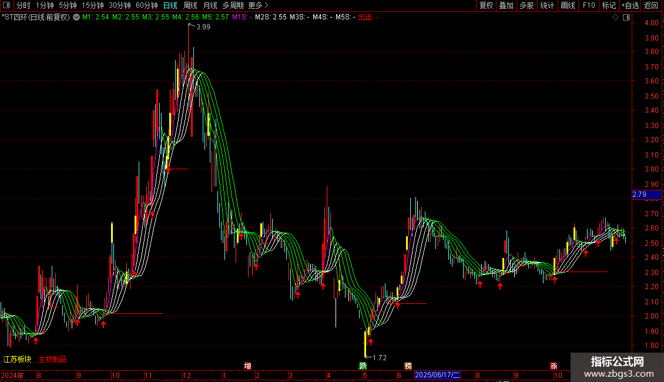
Task: Click the 2.00 price axis label
Action: click(x=652, y=316)
